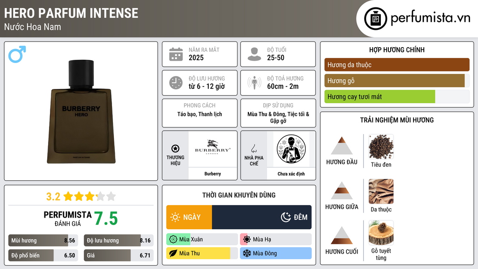
Task: Select the Đêm moon segment
Action: [262, 217]
